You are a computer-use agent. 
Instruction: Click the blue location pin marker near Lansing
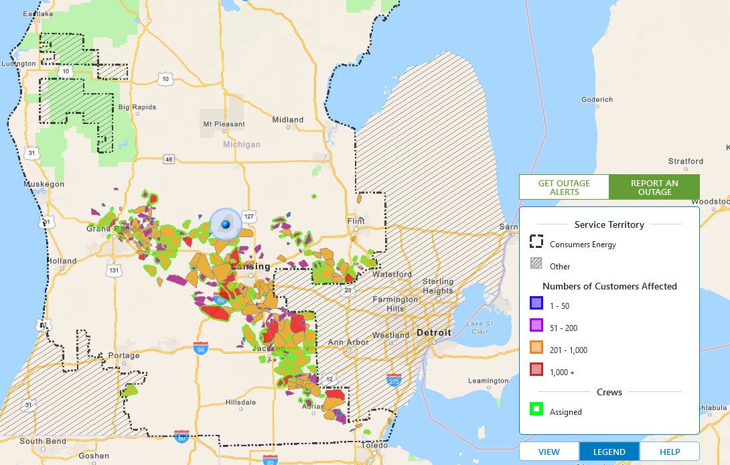(225, 224)
